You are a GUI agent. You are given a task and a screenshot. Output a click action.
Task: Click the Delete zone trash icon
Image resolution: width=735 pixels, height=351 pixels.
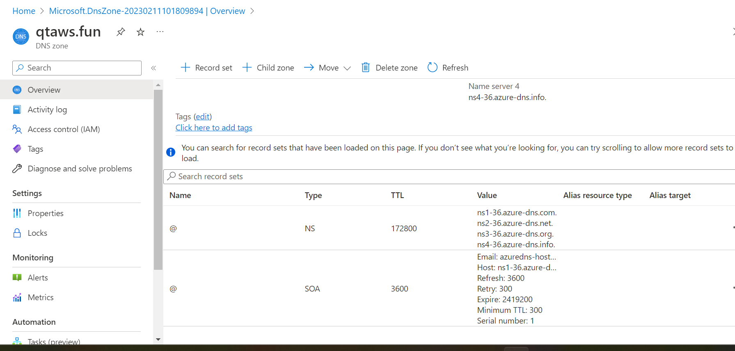click(365, 68)
